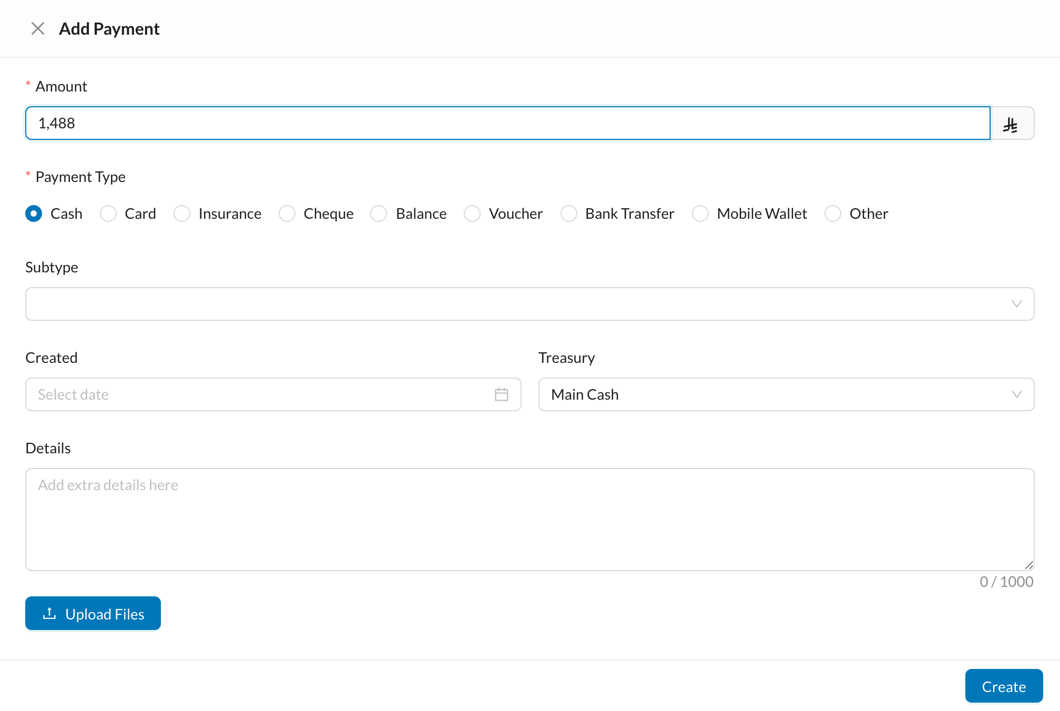Open the Subtype dropdown

tap(530, 304)
